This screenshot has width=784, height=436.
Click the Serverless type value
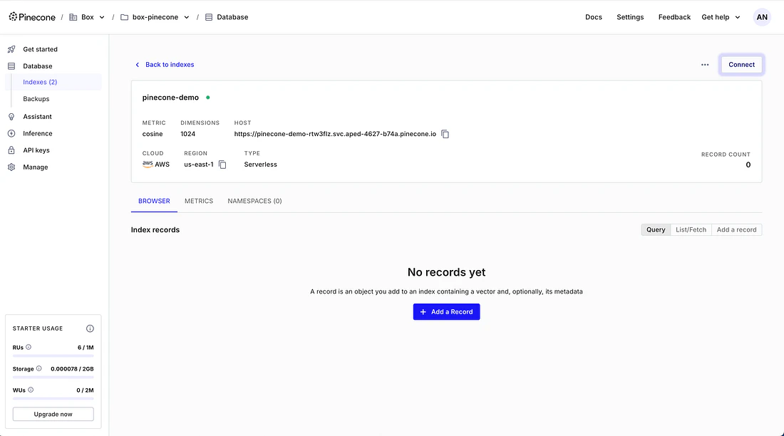point(260,165)
